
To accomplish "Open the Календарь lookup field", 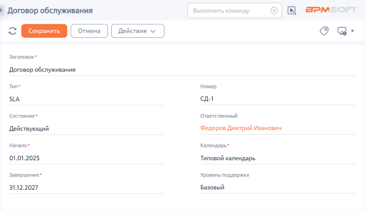I will [x=278, y=158].
